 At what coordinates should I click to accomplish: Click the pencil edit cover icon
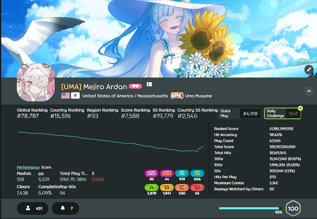[x=309, y=70]
